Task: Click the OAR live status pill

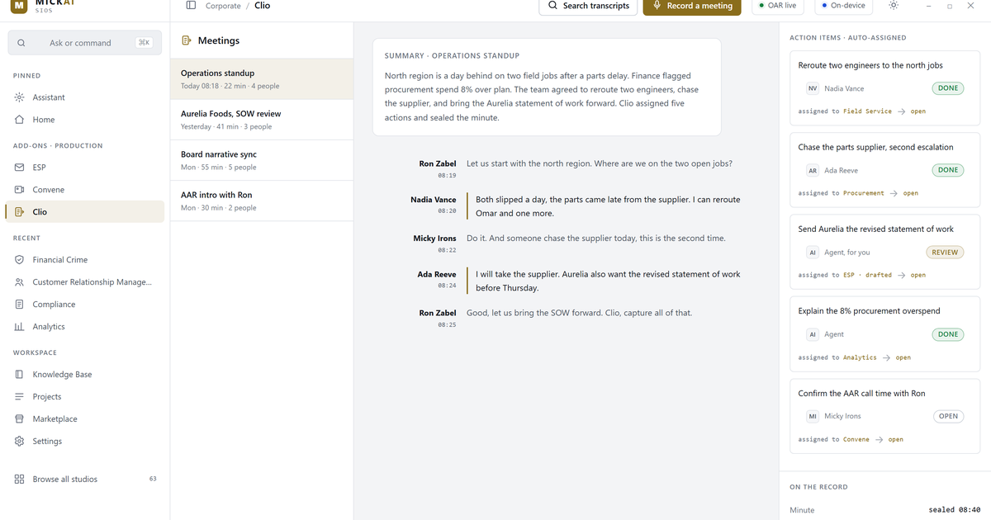Action: (x=778, y=6)
